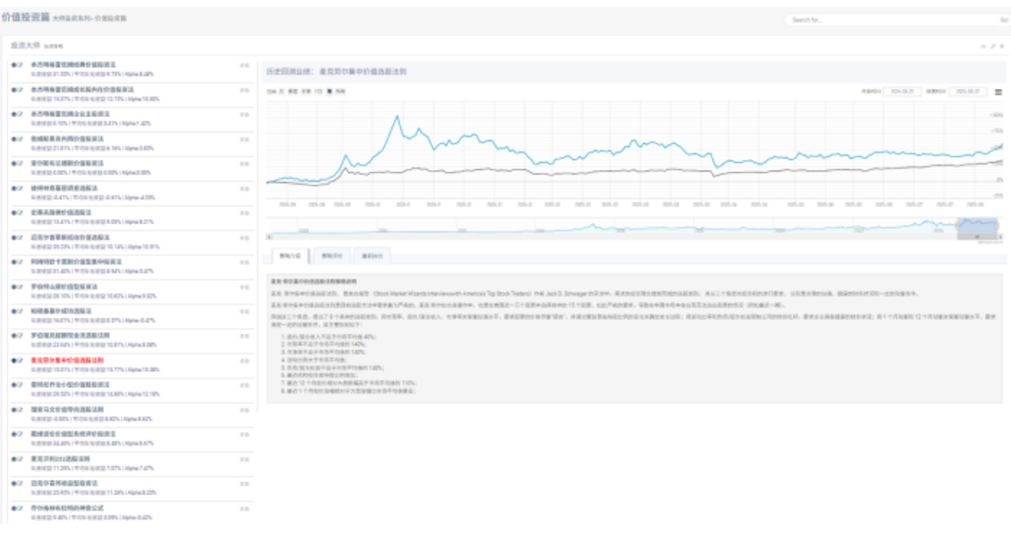Click the edit icon beside the first list strategy

[x=19, y=65]
